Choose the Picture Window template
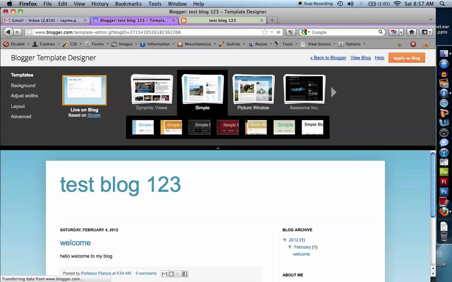This screenshot has height=282, width=452. click(x=253, y=93)
